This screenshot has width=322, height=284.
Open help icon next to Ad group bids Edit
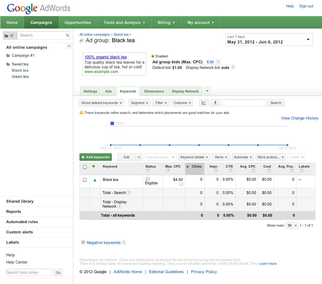218,62
